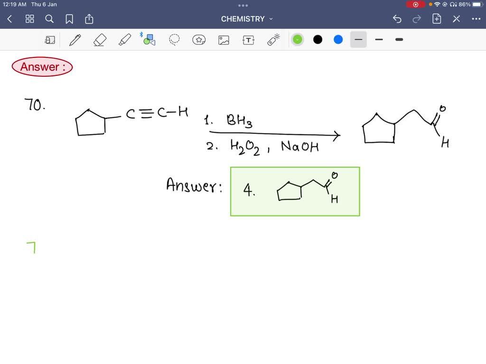The height and width of the screenshot is (364, 486).
Task: Select the Pen tool
Action: [x=75, y=40]
